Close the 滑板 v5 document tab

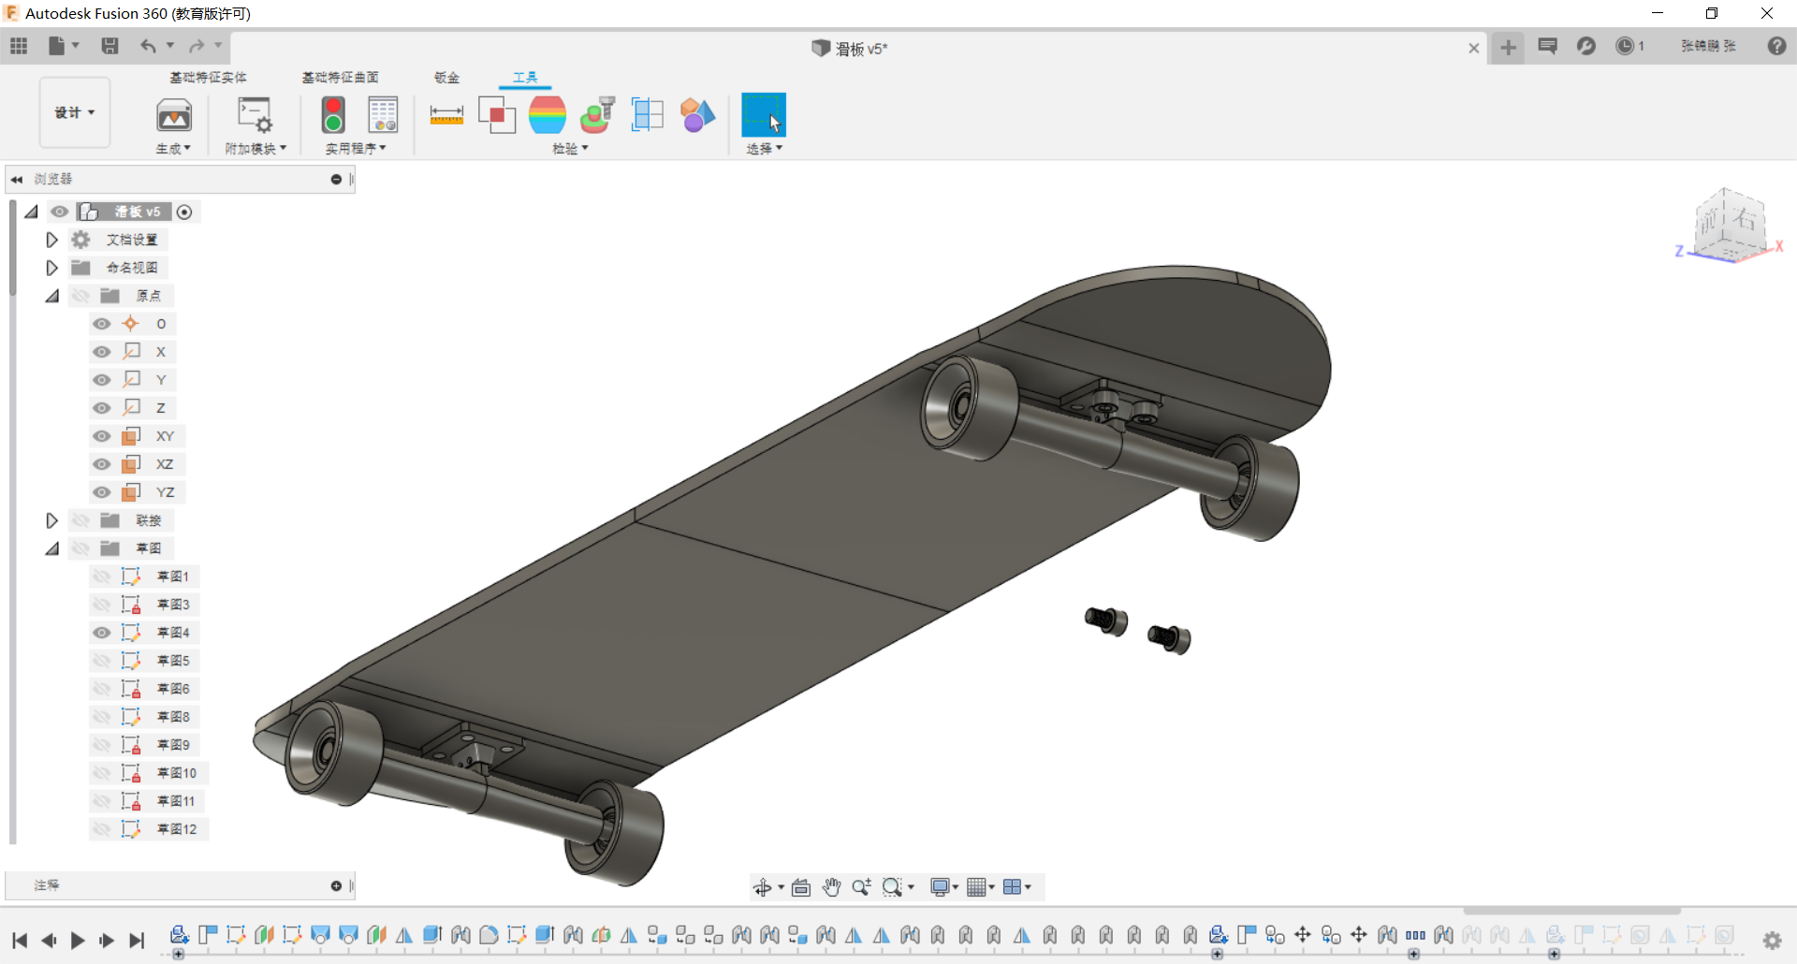1473,48
